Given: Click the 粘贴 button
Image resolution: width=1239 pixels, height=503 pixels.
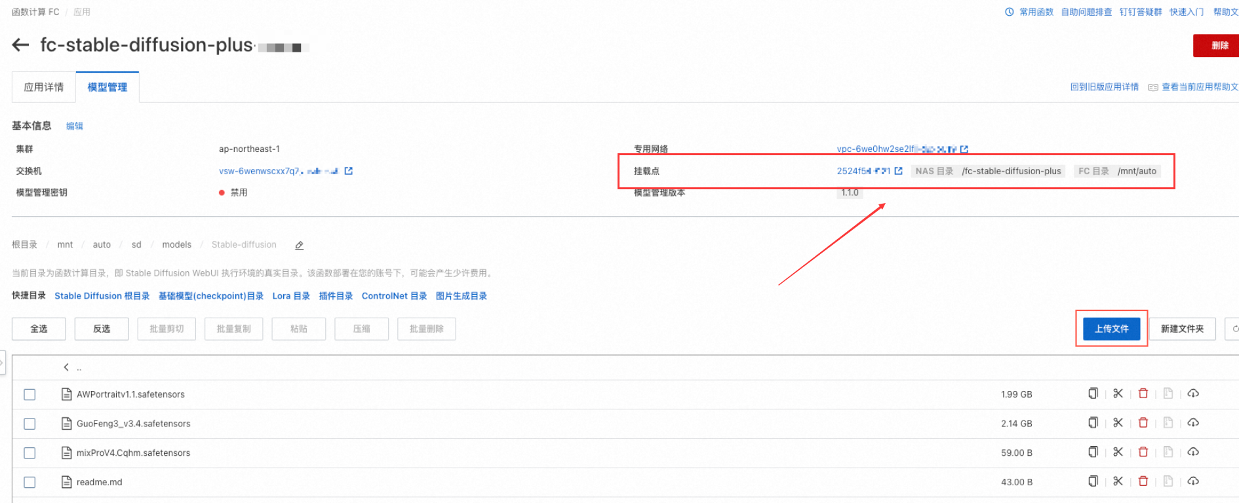Looking at the screenshot, I should 299,329.
